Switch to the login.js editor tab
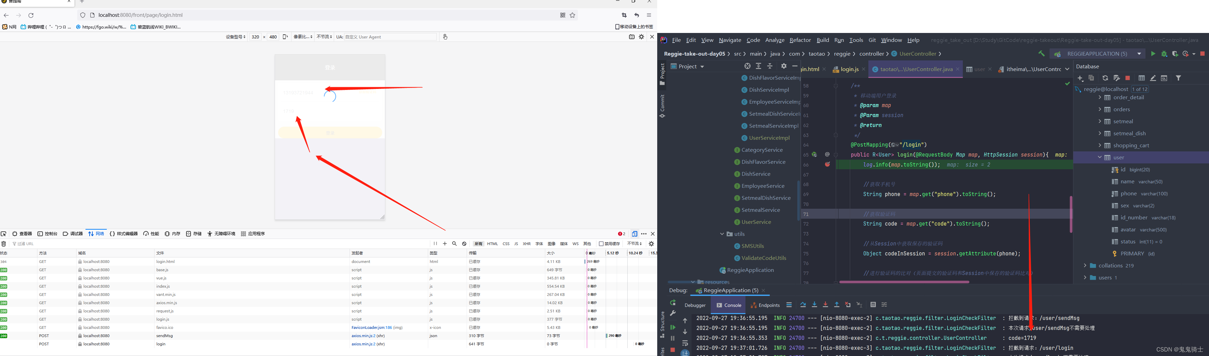This screenshot has width=1209, height=356. coord(849,69)
